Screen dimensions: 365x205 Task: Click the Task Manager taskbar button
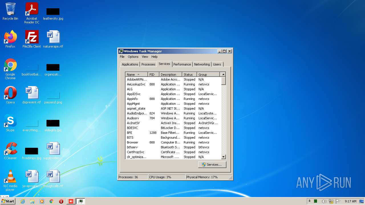coord(81,201)
